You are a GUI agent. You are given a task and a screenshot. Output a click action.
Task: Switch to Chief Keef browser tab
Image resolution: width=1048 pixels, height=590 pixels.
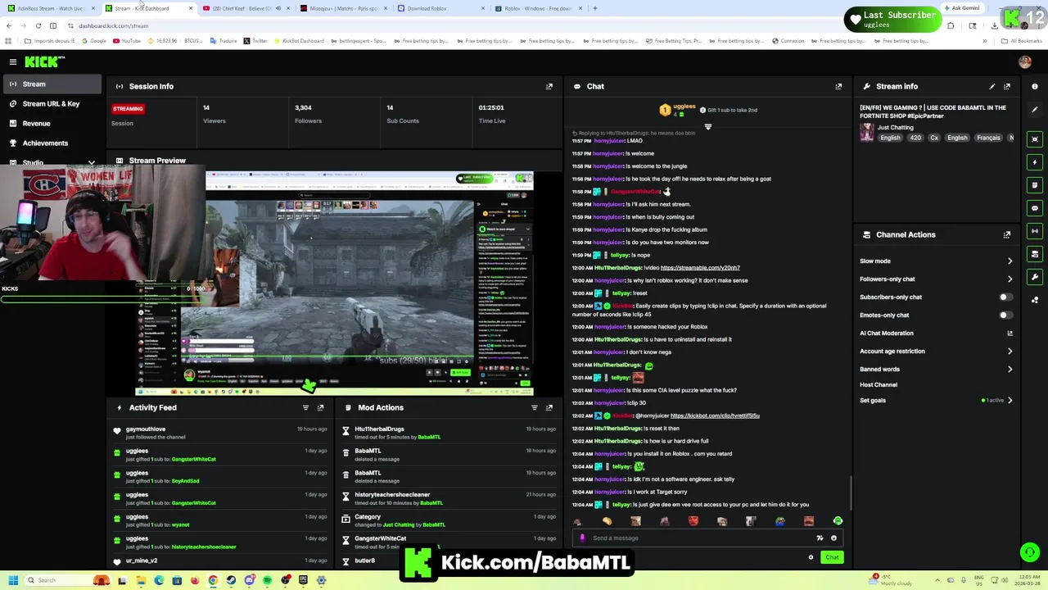[245, 8]
